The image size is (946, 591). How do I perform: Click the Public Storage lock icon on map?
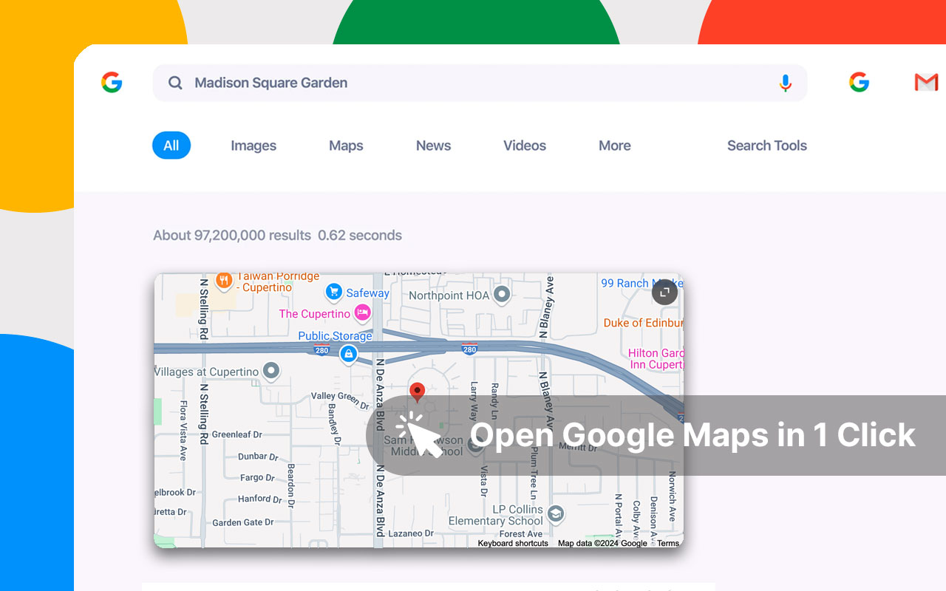[348, 355]
